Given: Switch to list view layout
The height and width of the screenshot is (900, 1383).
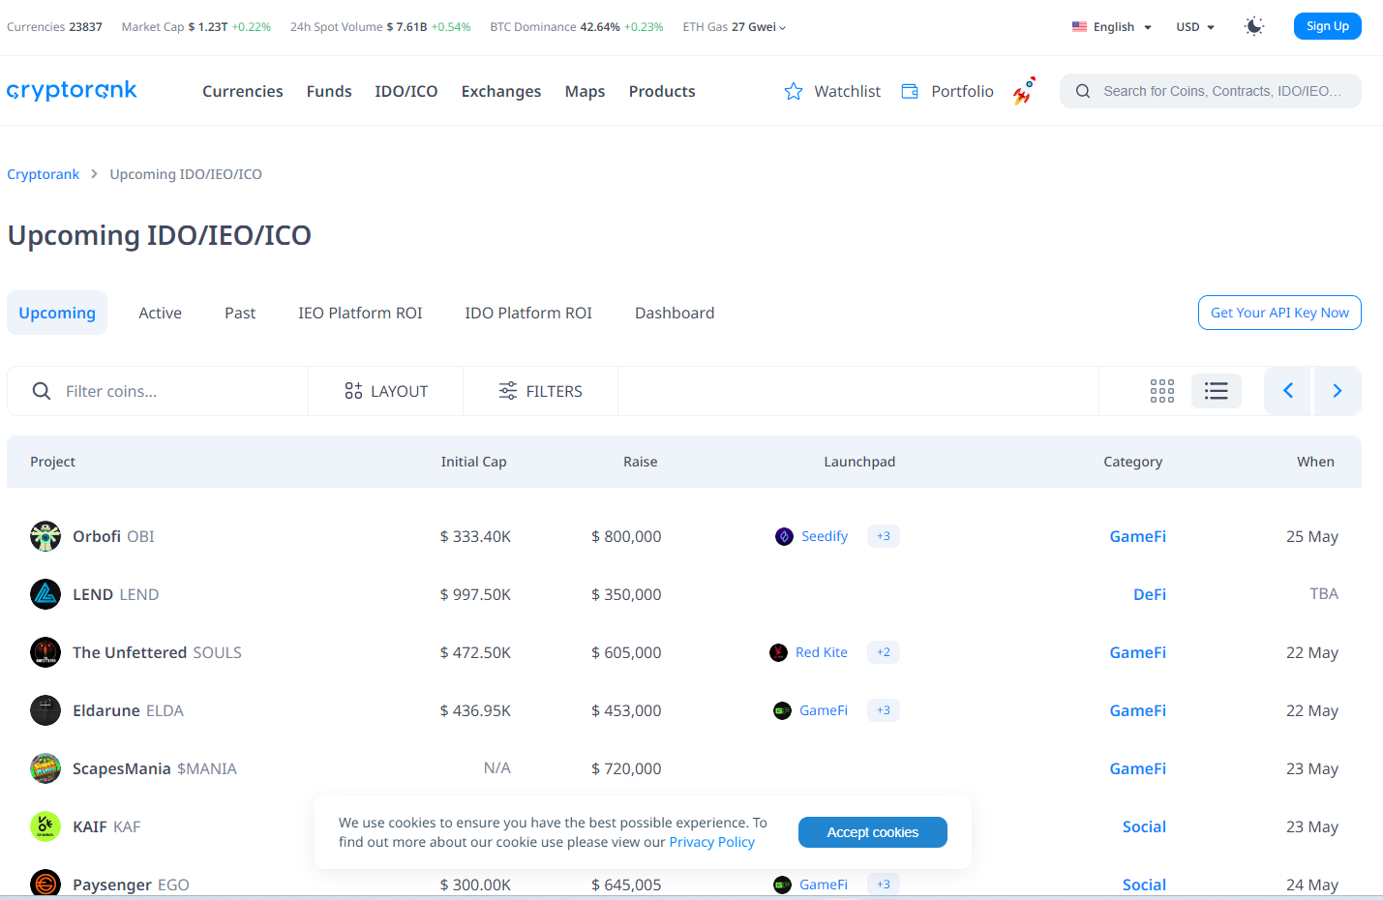Looking at the screenshot, I should coord(1217,391).
